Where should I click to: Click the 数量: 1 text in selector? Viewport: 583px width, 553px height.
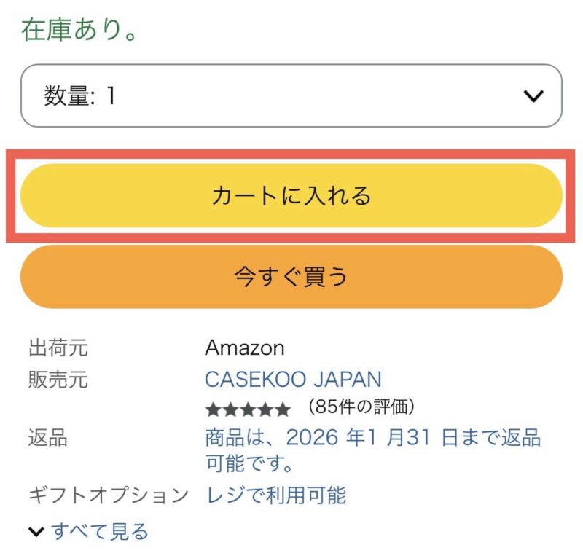click(x=79, y=95)
